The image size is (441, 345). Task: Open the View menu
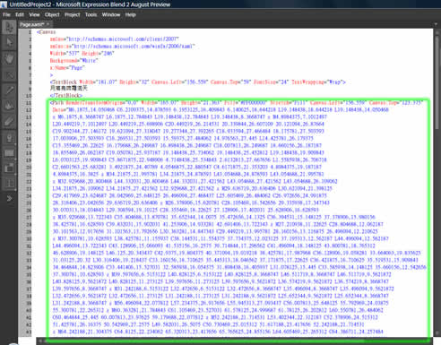[x=34, y=14]
